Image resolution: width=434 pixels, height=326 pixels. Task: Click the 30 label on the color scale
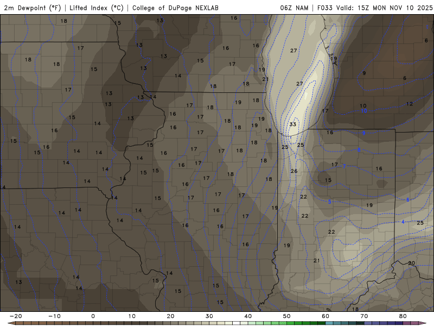click(209, 316)
